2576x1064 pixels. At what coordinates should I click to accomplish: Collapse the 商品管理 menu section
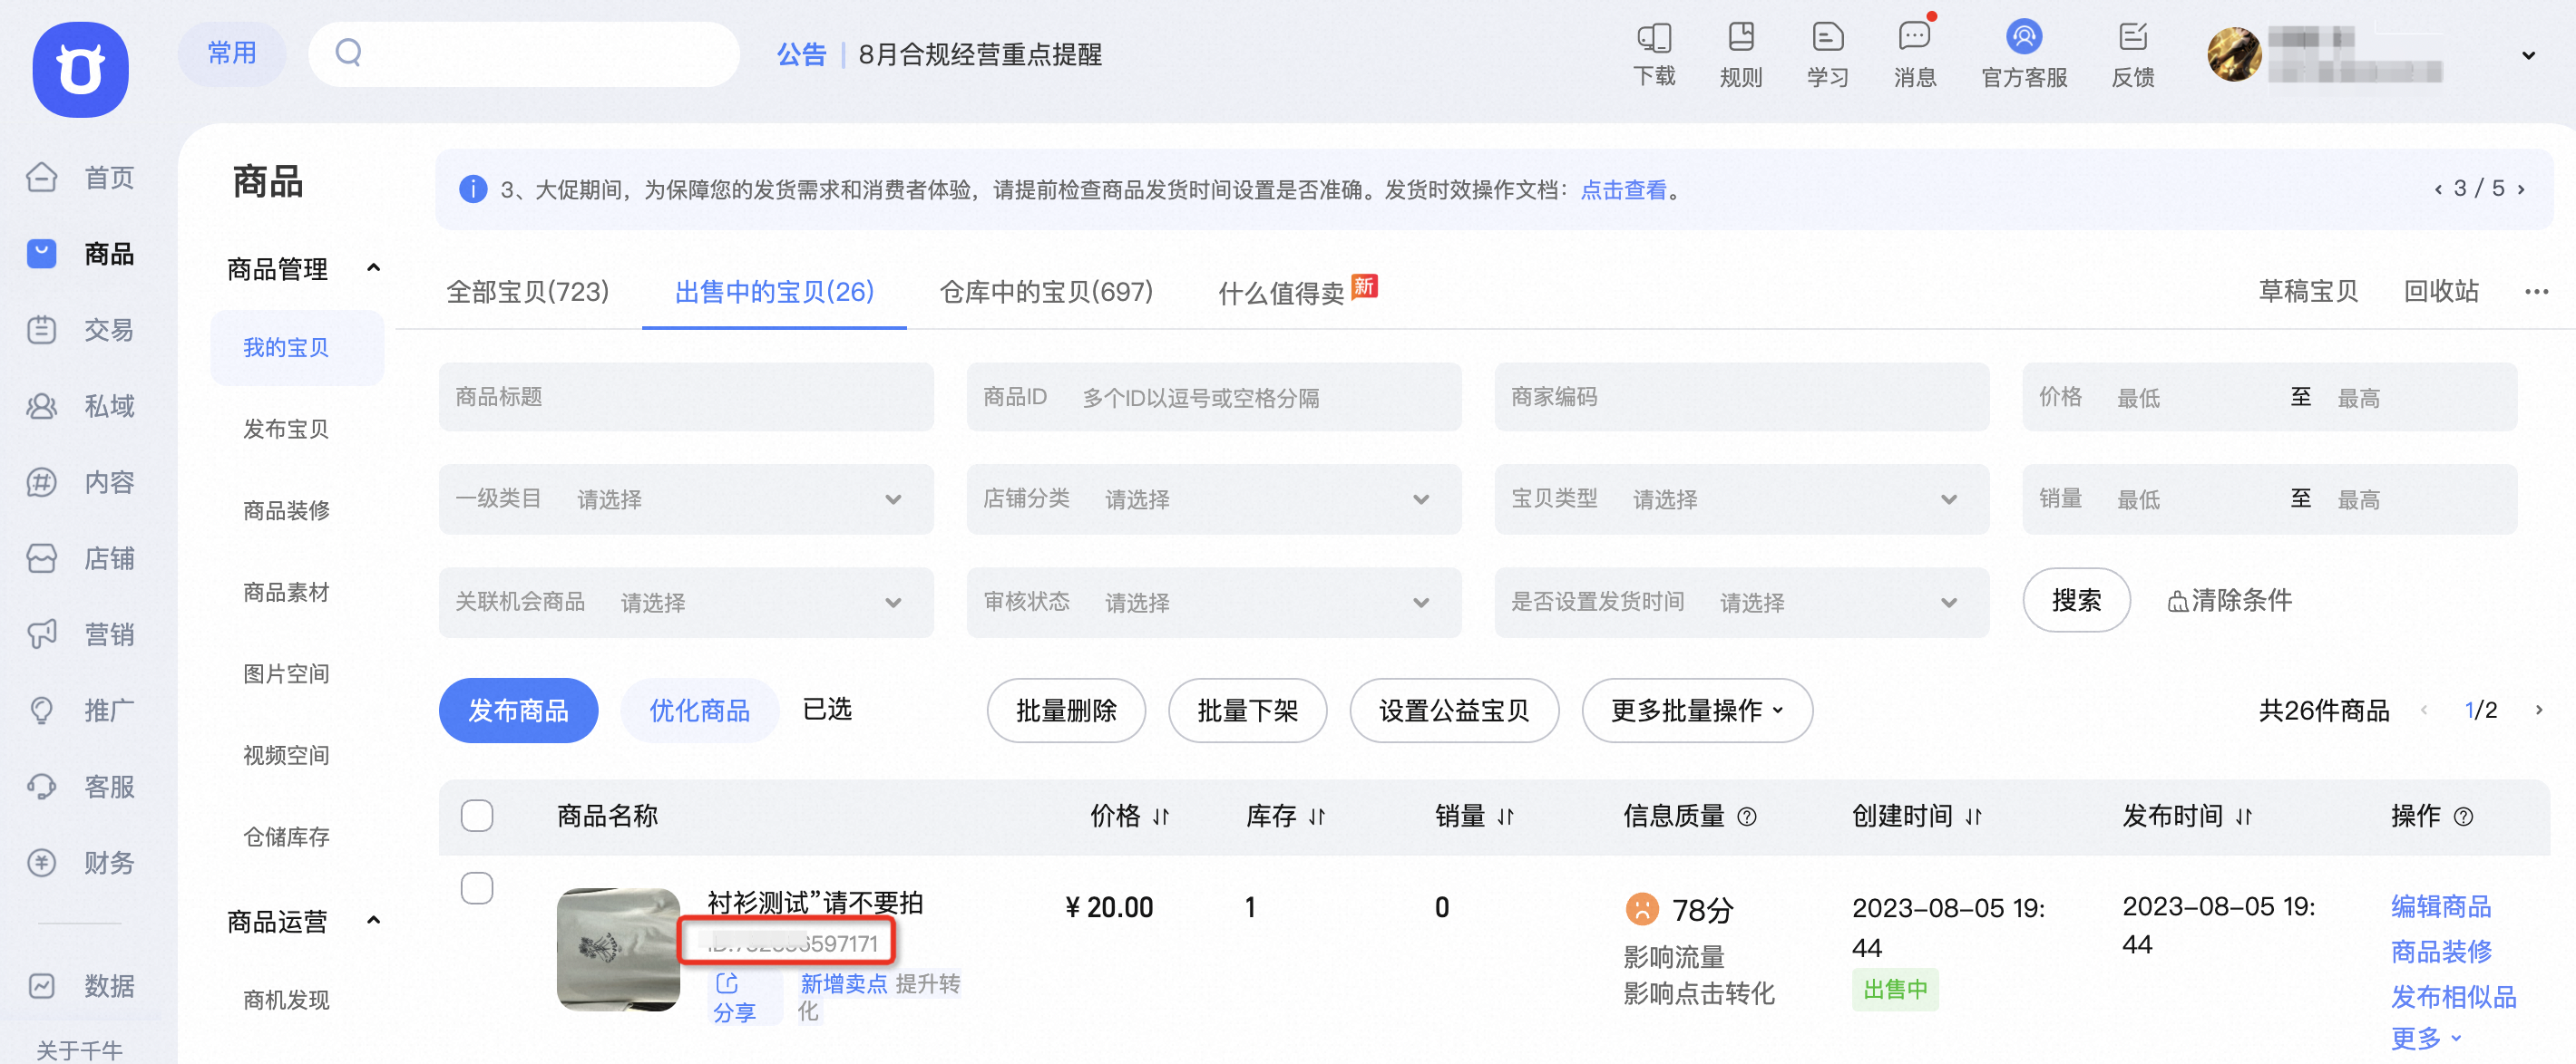click(x=374, y=267)
